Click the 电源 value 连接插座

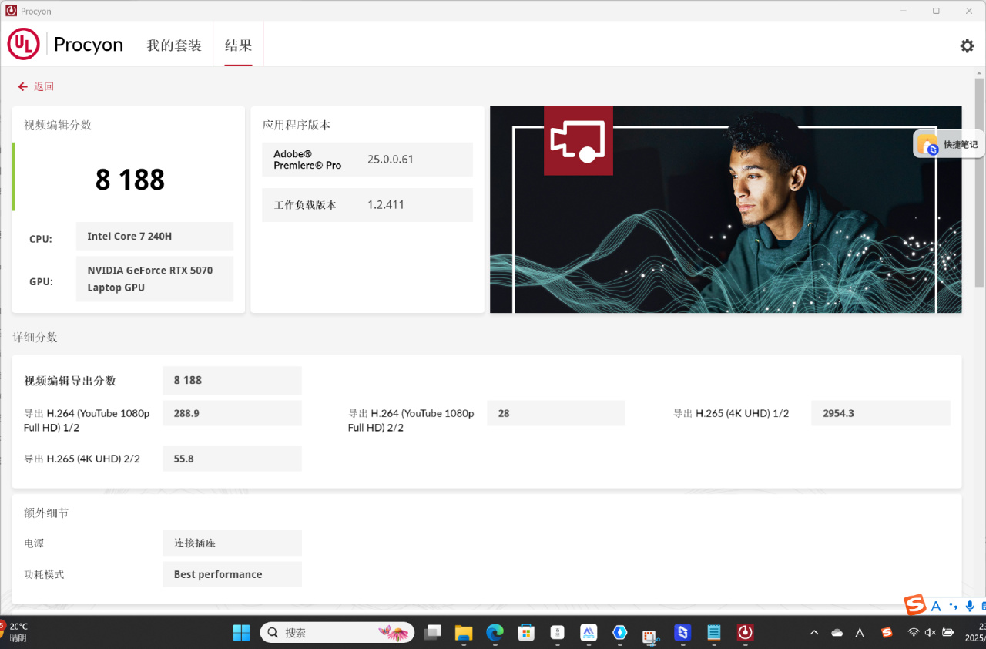[232, 543]
